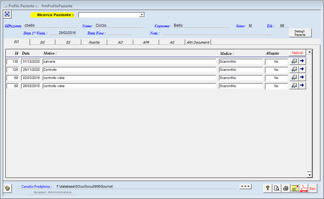Click the blue arrow for visit 126
The image size is (324, 199).
(x=302, y=69)
